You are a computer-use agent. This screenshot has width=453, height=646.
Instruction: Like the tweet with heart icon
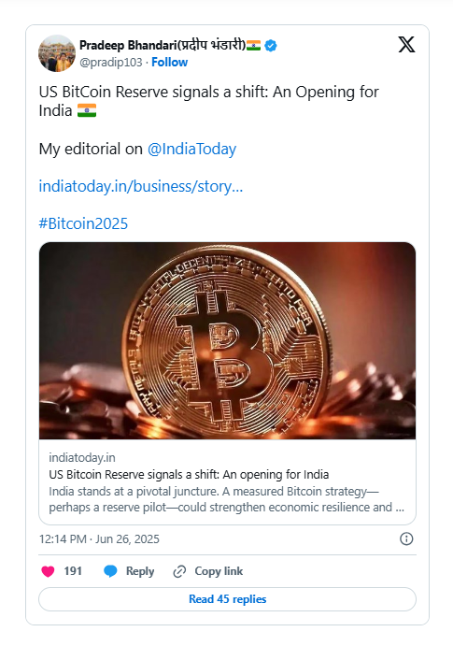pyautogui.click(x=49, y=571)
